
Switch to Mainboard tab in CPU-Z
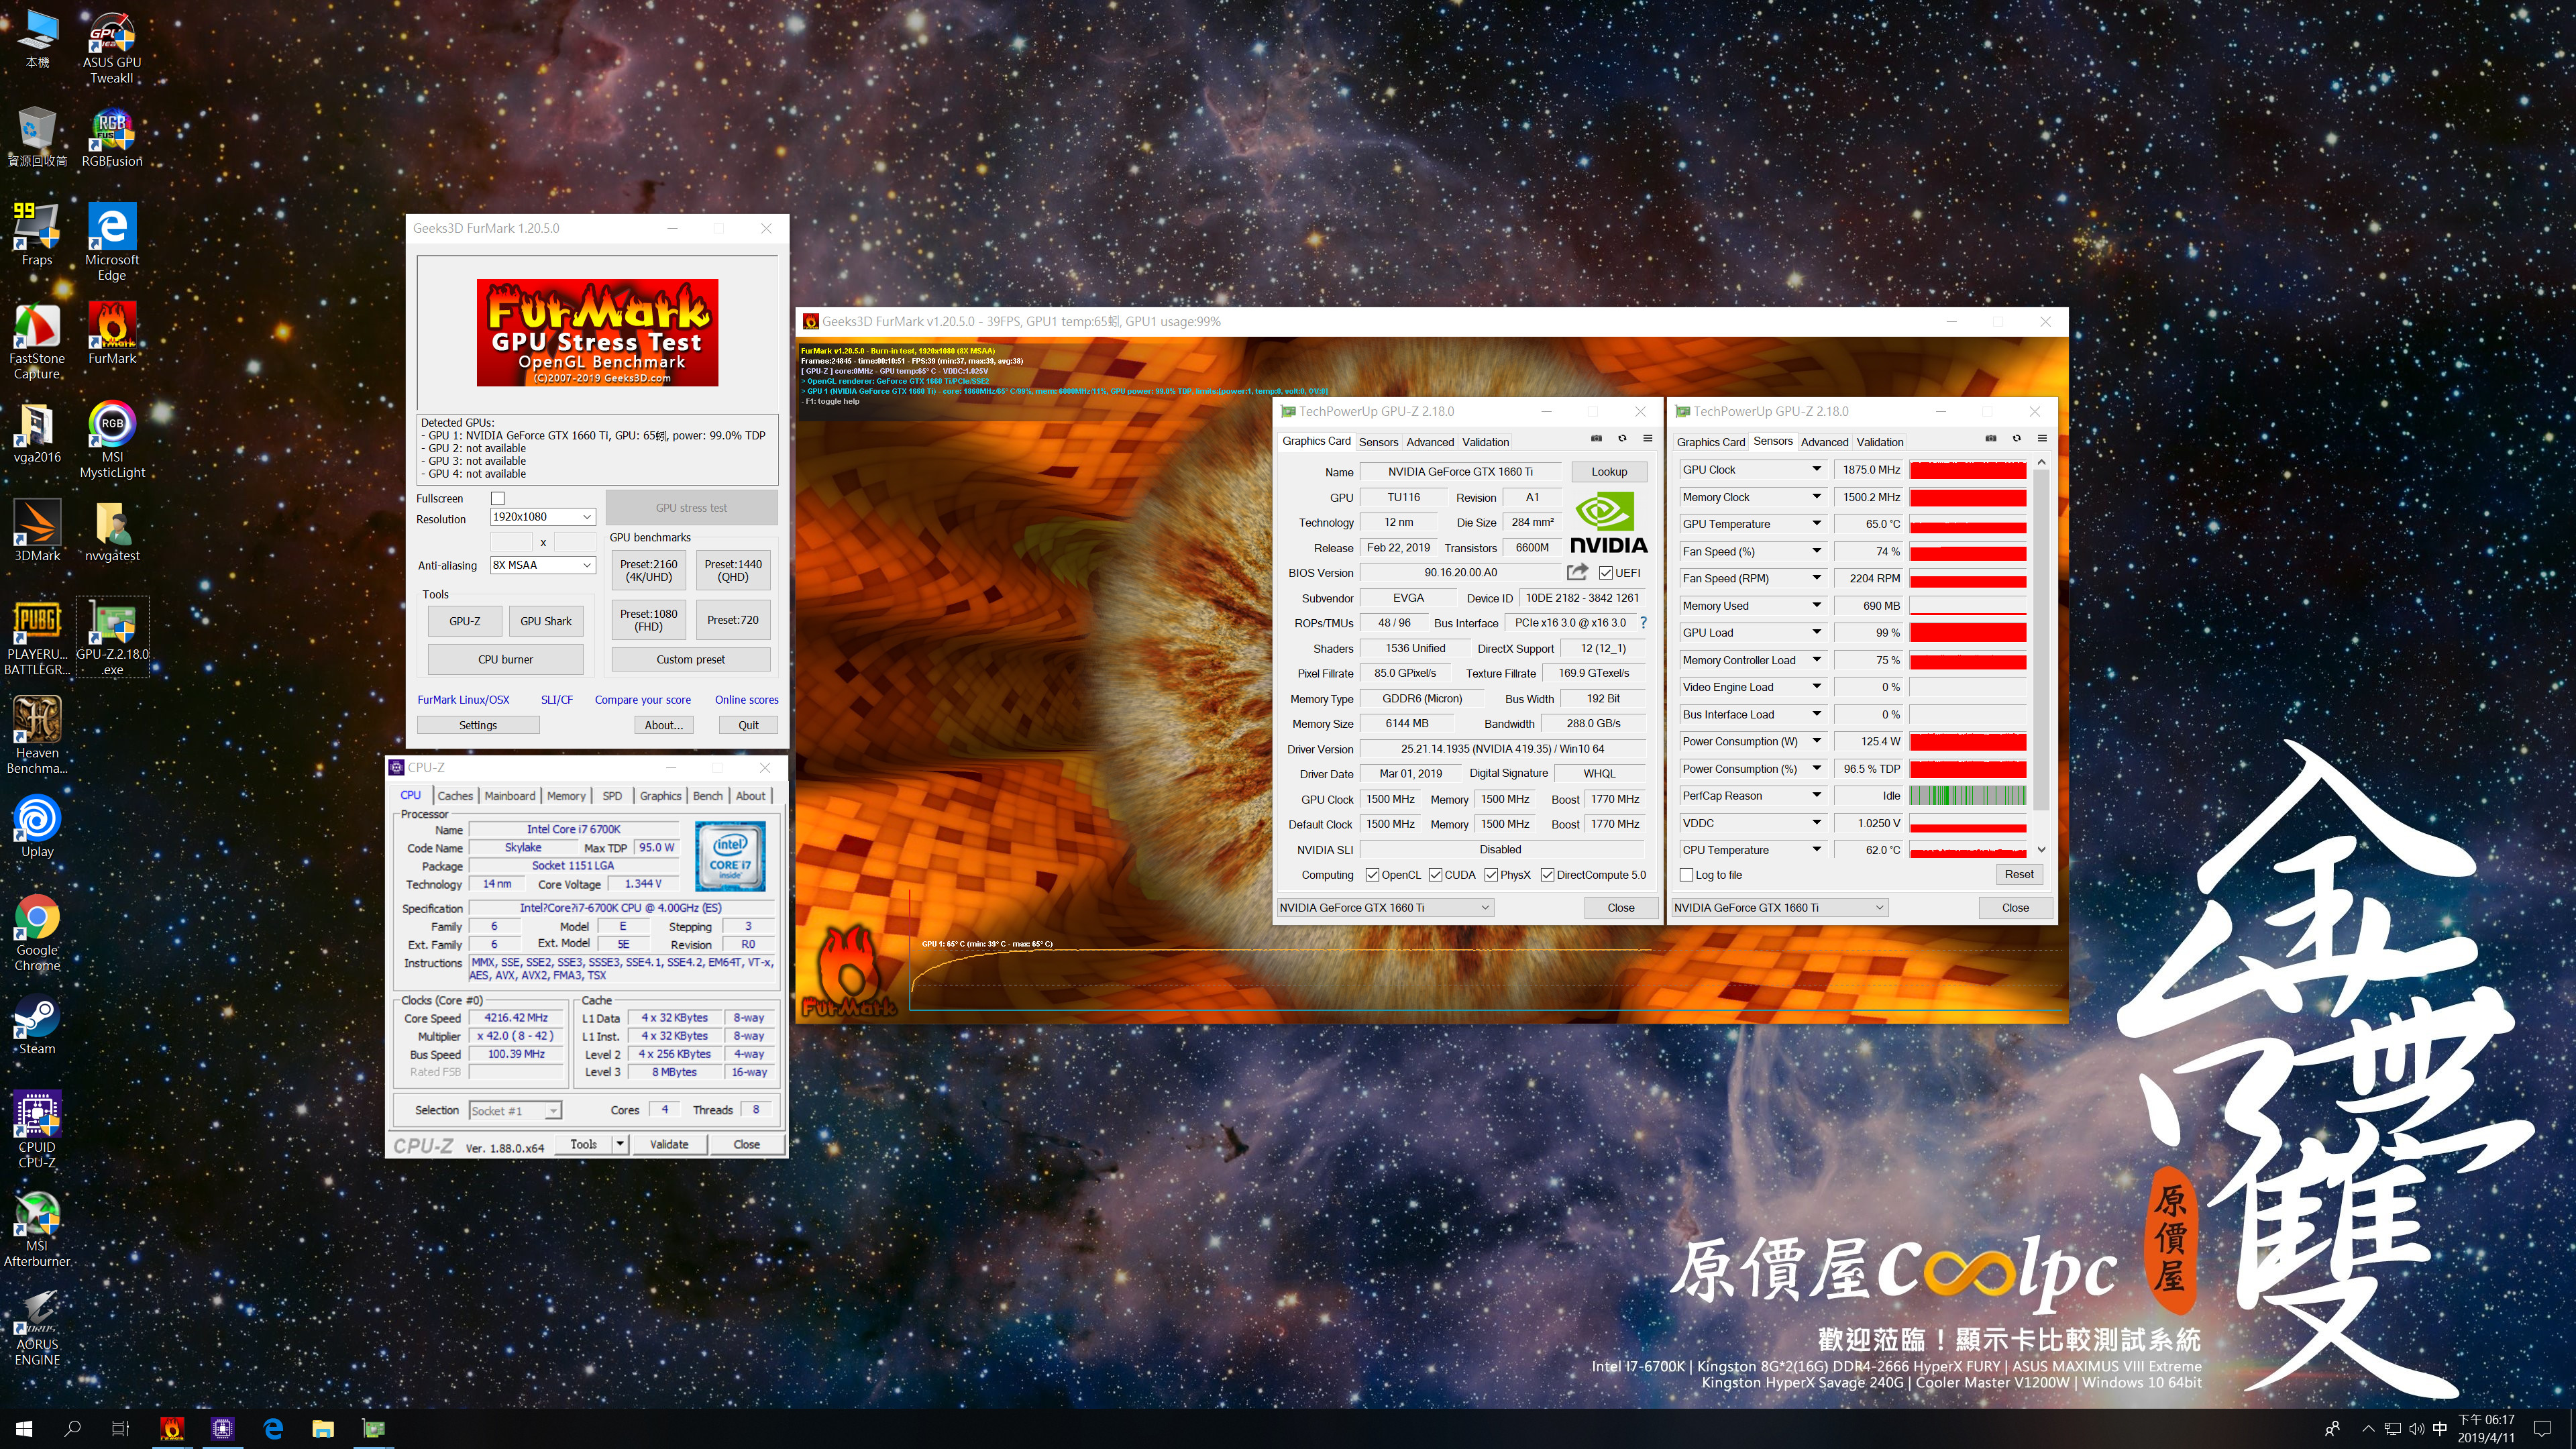[510, 796]
